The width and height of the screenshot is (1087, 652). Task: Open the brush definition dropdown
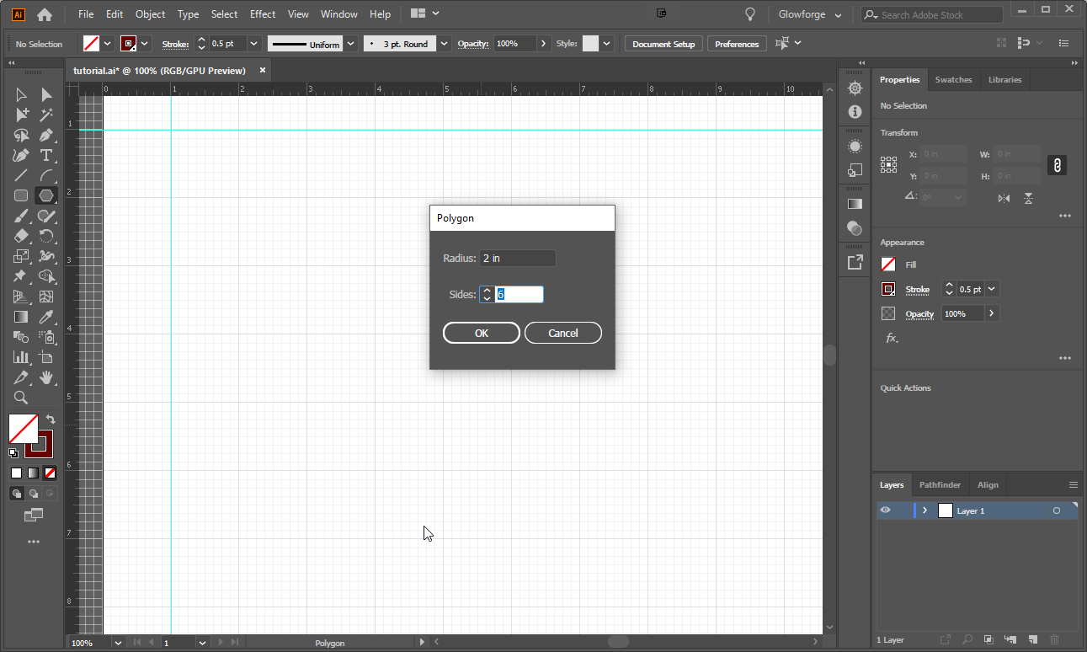click(x=444, y=44)
